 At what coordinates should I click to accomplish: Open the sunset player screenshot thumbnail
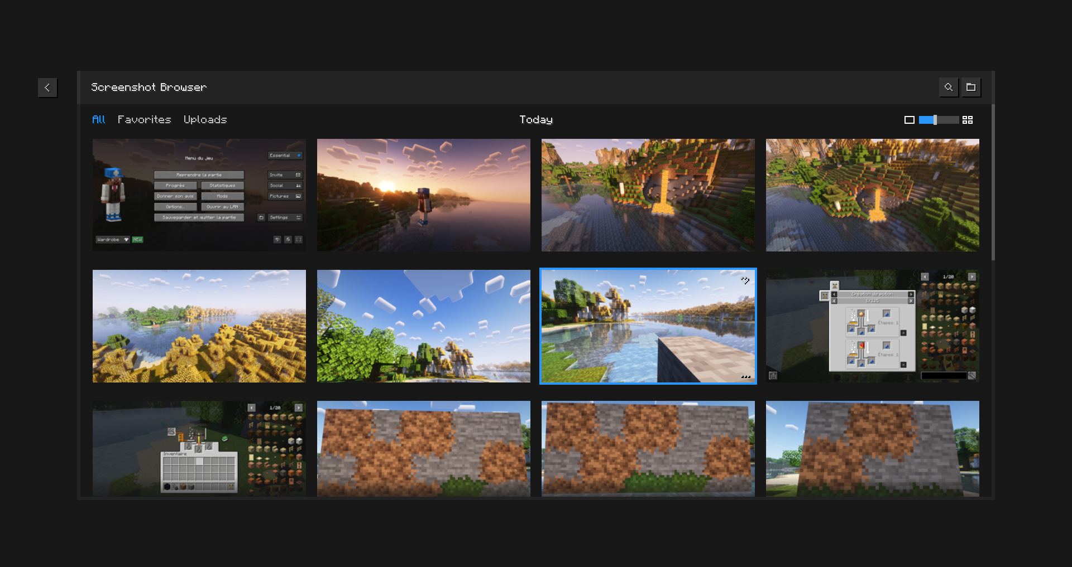pyautogui.click(x=424, y=195)
